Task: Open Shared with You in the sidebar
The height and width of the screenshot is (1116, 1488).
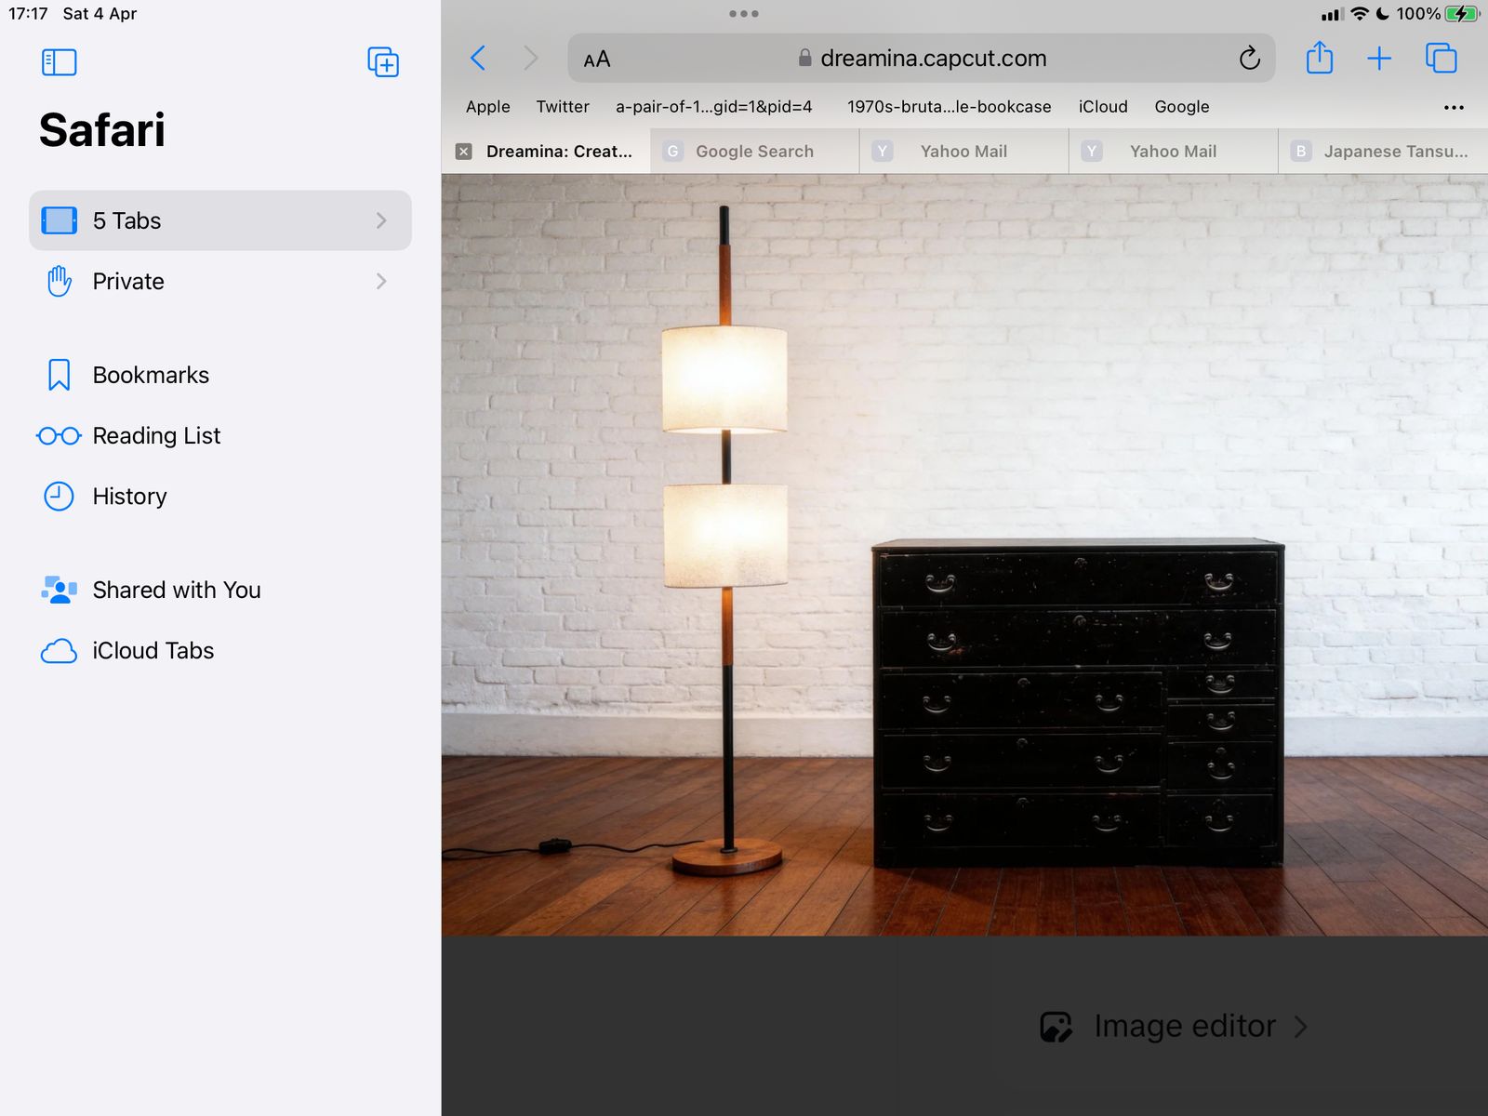Action: coord(220,590)
